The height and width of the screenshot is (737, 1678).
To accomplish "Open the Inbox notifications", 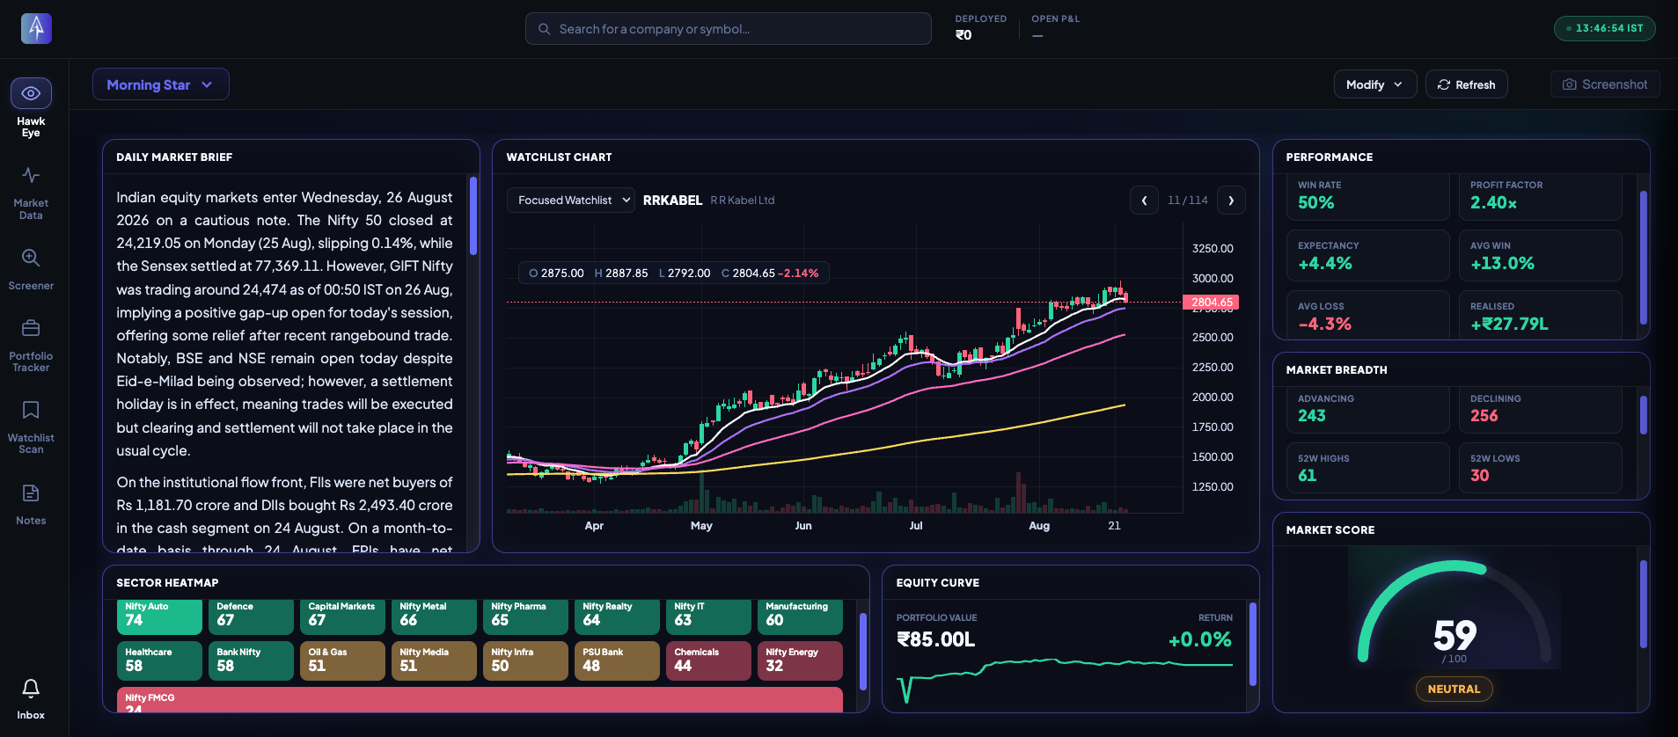I will pyautogui.click(x=31, y=699).
